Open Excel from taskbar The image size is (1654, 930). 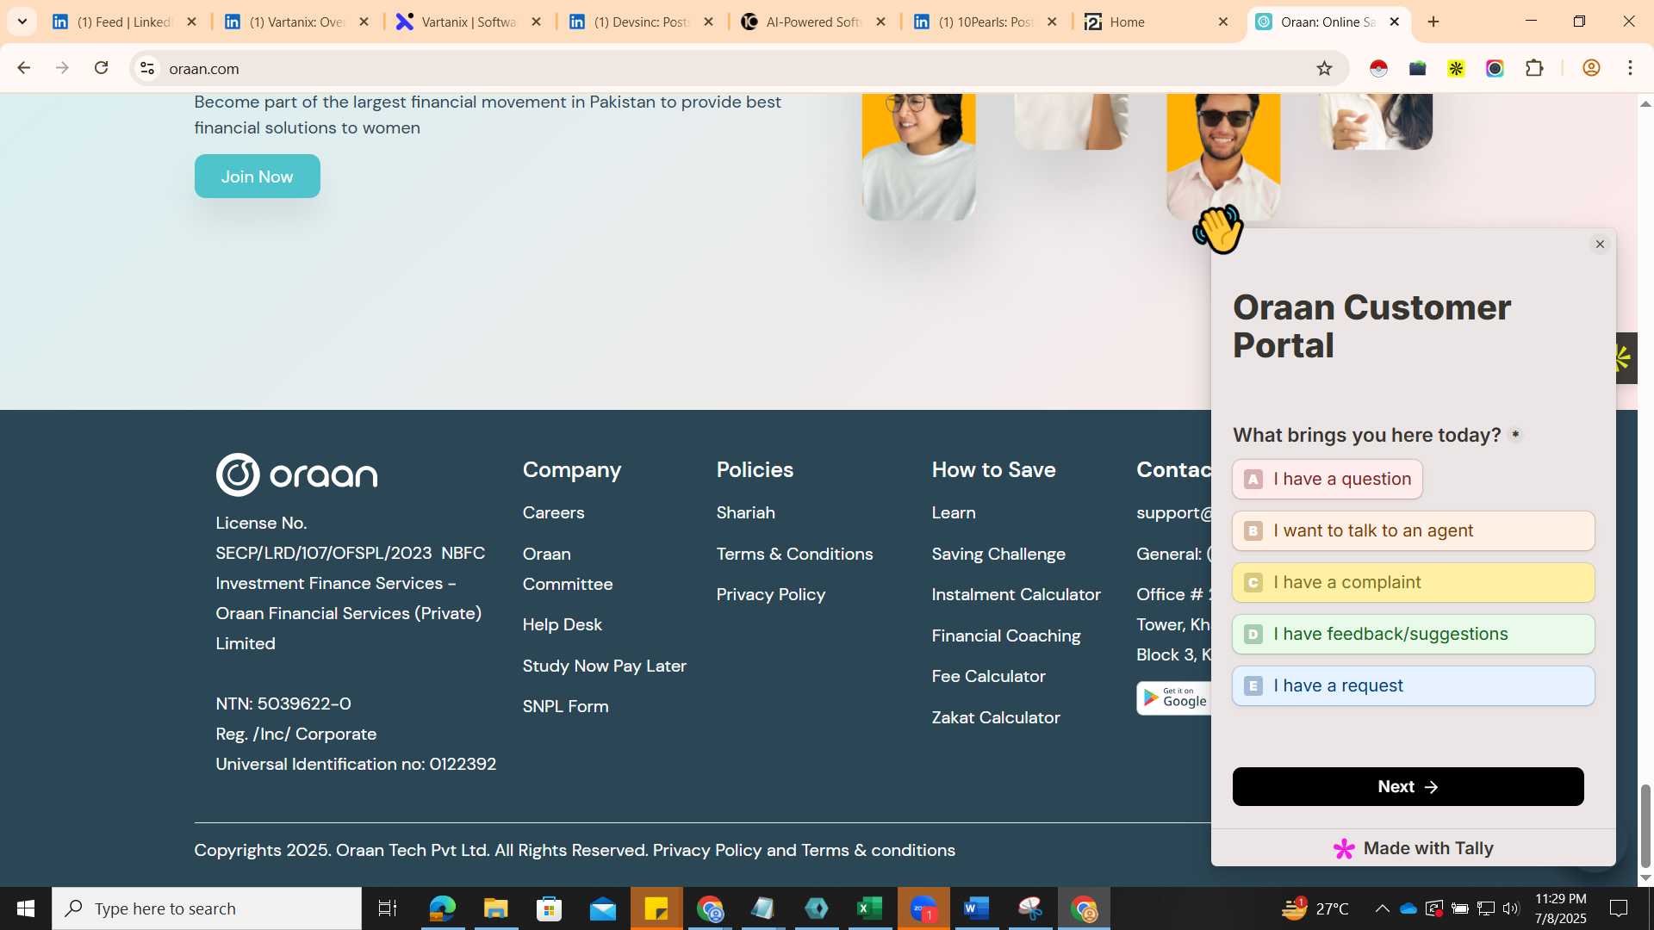[870, 908]
